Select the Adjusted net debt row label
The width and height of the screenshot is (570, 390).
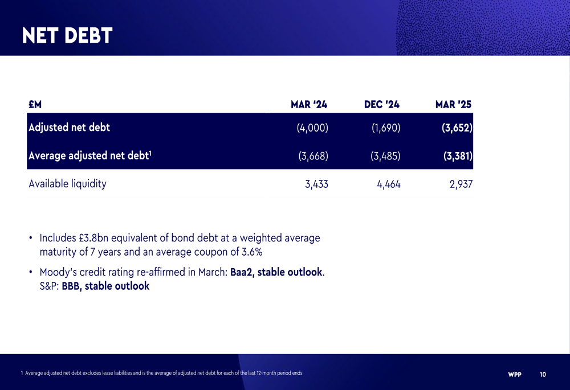(x=69, y=128)
